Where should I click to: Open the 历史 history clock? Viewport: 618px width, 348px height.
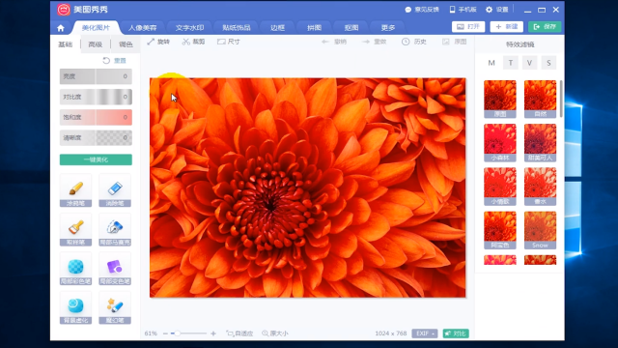pos(414,42)
